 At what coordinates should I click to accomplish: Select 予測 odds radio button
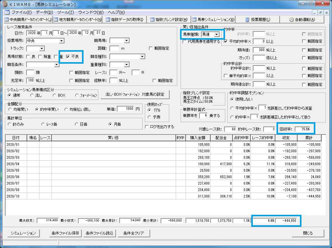(150, 117)
